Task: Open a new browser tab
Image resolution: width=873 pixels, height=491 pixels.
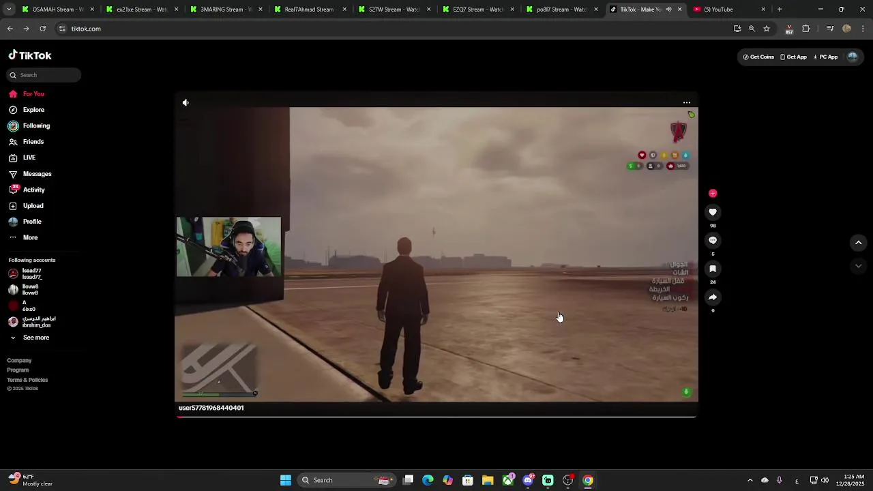Action: tap(780, 10)
